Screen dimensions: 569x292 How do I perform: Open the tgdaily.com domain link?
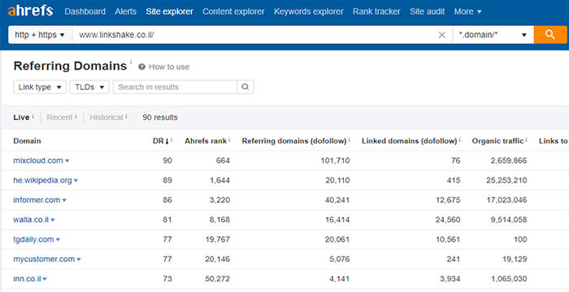click(x=33, y=239)
